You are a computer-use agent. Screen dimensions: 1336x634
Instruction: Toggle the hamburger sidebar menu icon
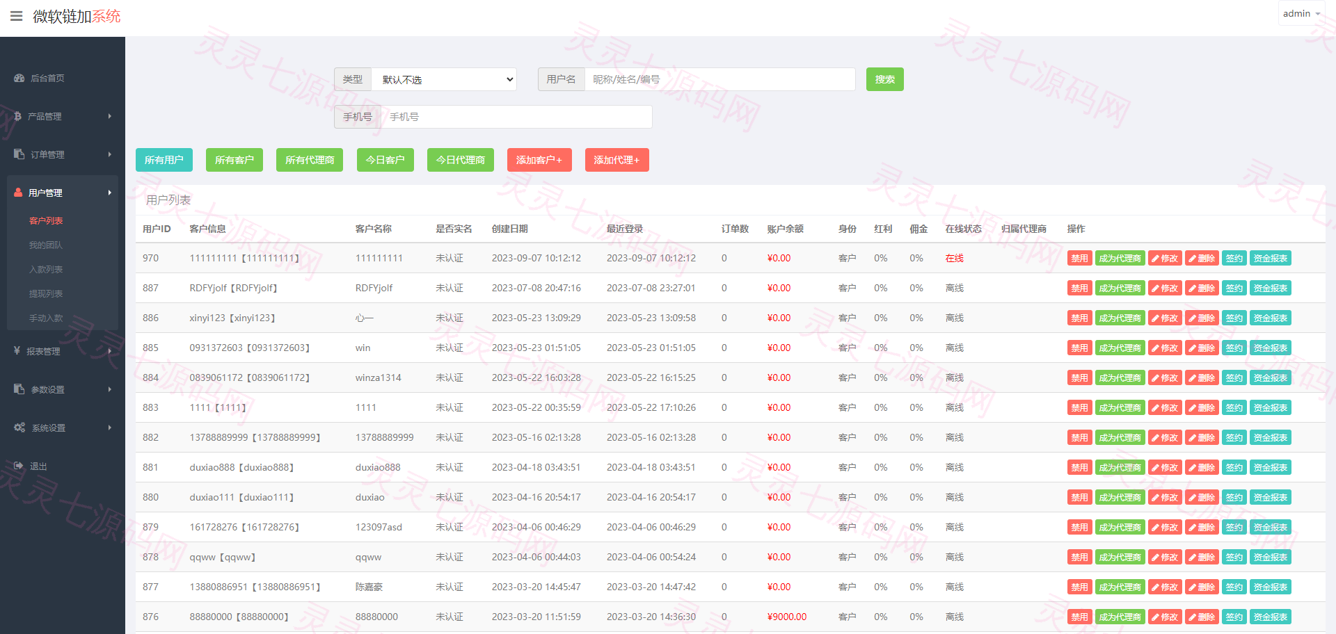click(x=17, y=16)
